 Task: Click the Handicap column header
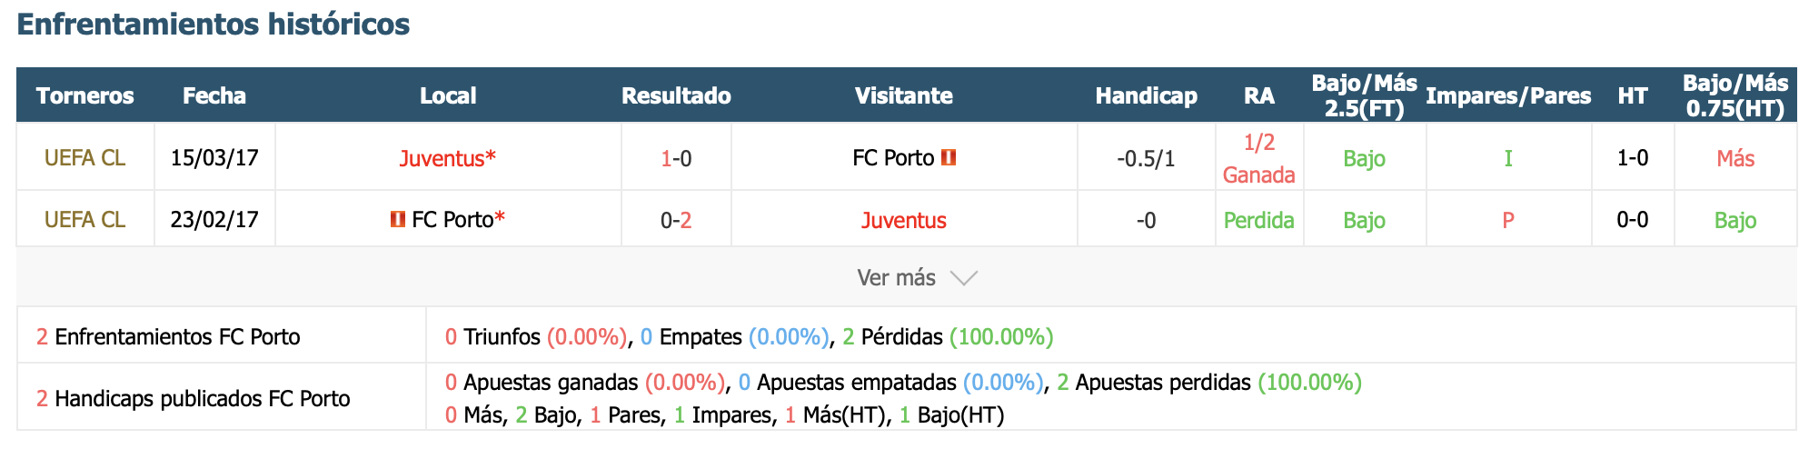(x=1146, y=95)
